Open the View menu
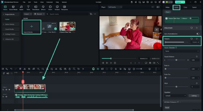The height and width of the screenshot is (111, 203). tap(42, 2)
